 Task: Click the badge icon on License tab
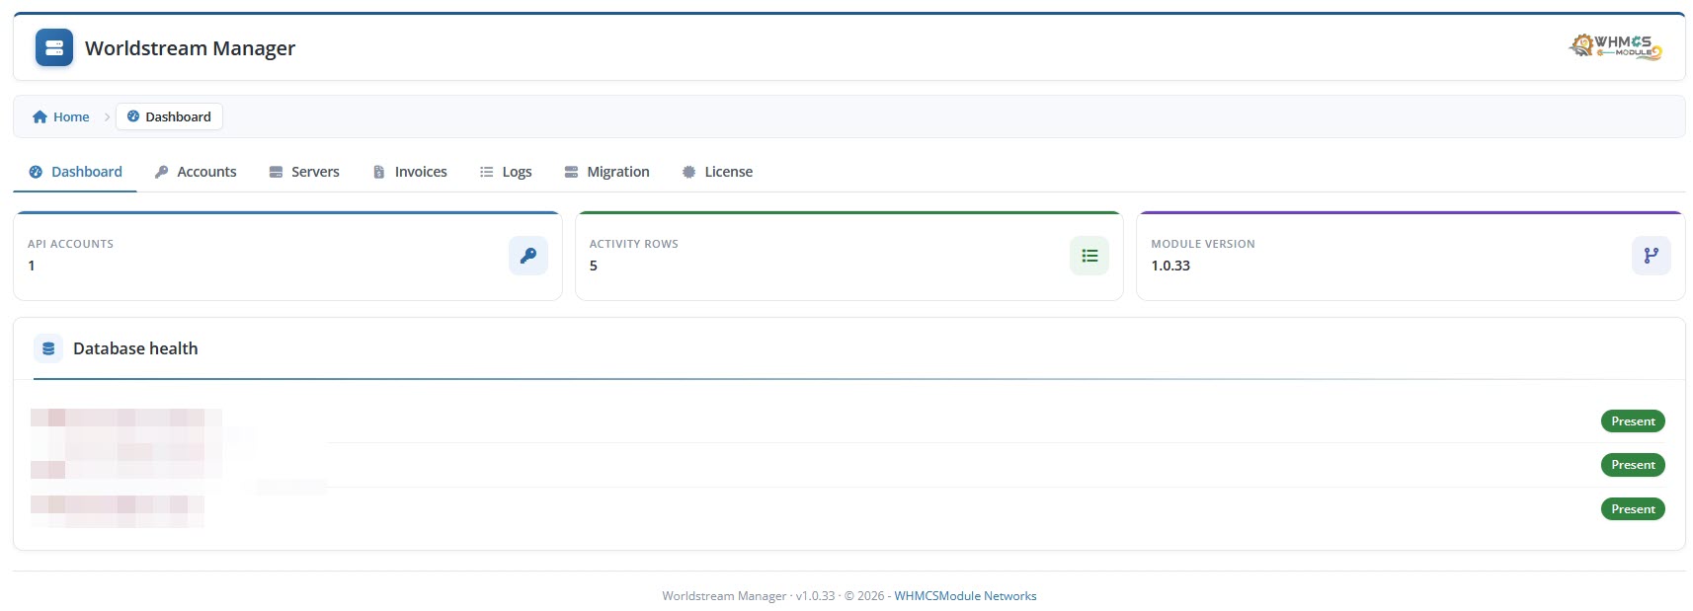click(x=688, y=172)
